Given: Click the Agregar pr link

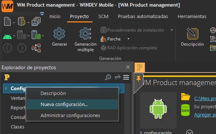Looking at the screenshot, I should point(205,115).
